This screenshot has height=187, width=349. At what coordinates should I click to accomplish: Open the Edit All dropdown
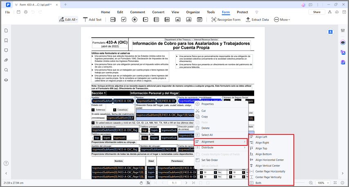click(68, 20)
